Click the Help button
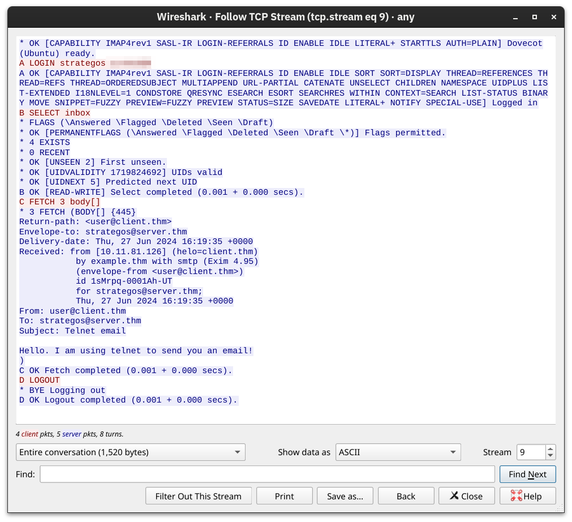 click(527, 496)
